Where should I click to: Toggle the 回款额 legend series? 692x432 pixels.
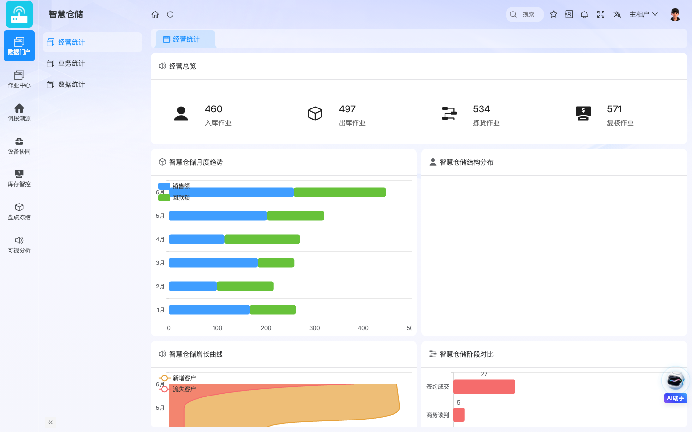tap(174, 197)
